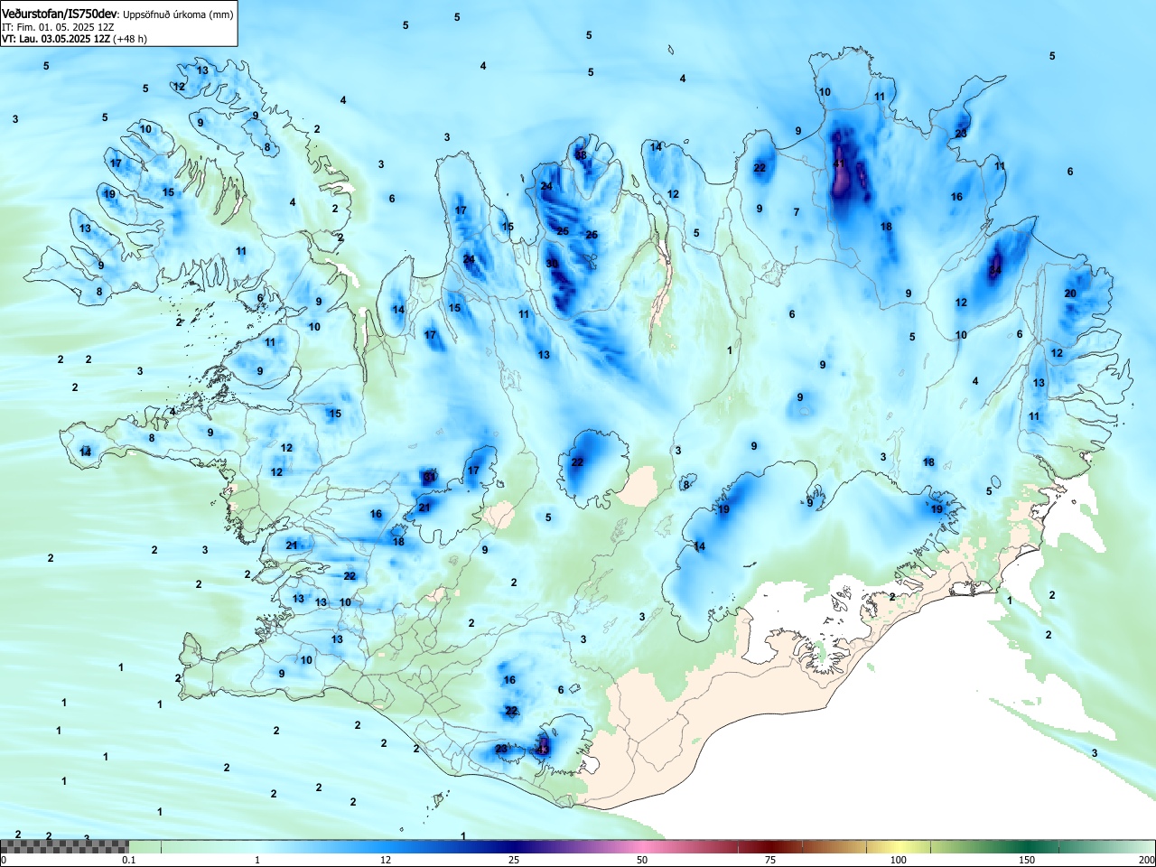Click the 20 mm value on the map

pyautogui.click(x=1070, y=294)
